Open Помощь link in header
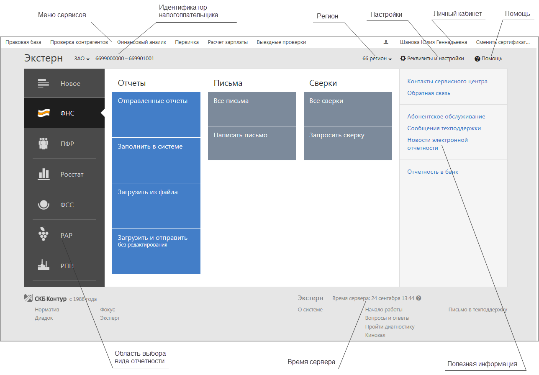 [492, 59]
